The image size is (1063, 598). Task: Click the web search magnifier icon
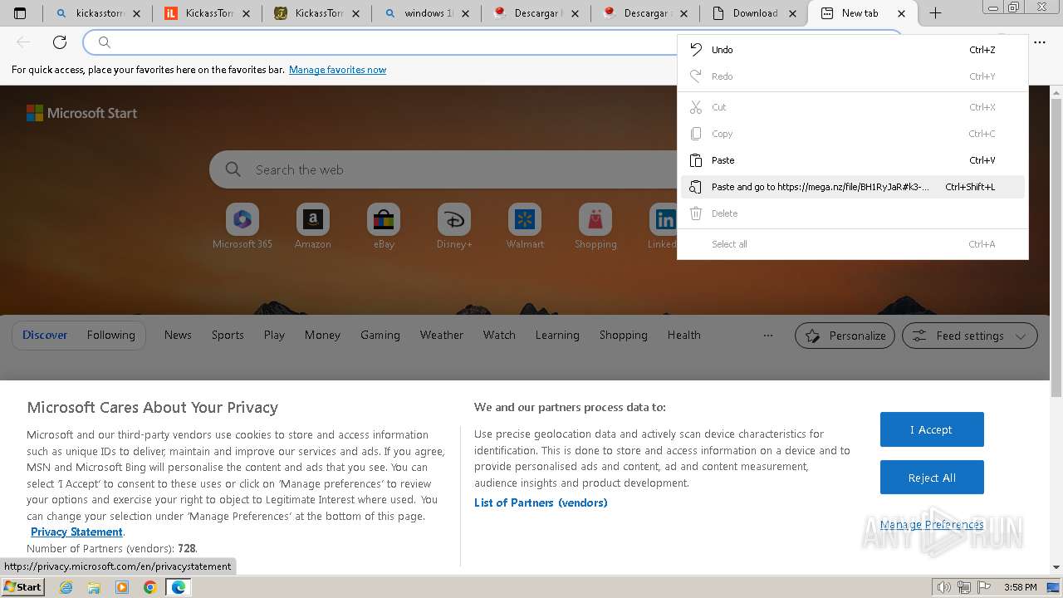[x=233, y=169]
